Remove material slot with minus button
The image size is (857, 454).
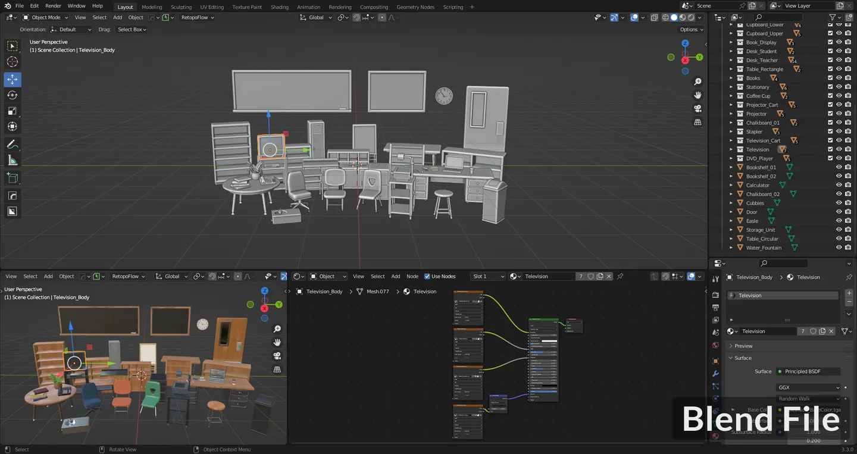(x=849, y=303)
